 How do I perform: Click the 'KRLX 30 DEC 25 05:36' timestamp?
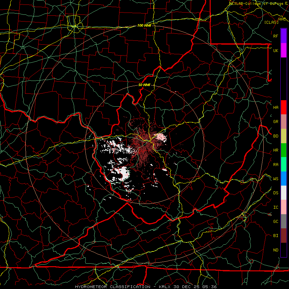[188, 287]
